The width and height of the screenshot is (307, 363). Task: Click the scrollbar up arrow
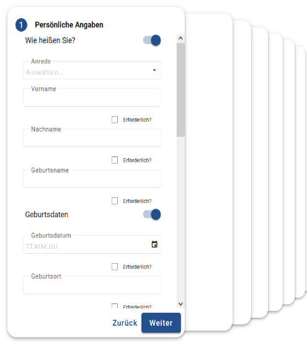click(180, 38)
